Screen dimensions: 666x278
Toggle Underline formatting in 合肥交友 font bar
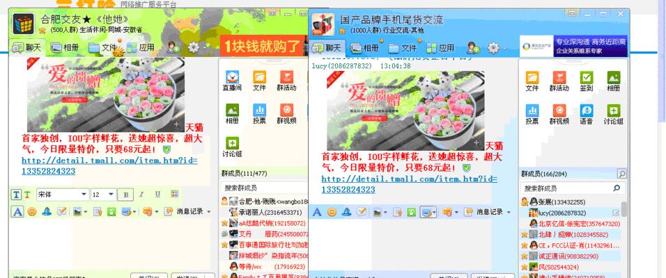pyautogui.click(x=157, y=195)
